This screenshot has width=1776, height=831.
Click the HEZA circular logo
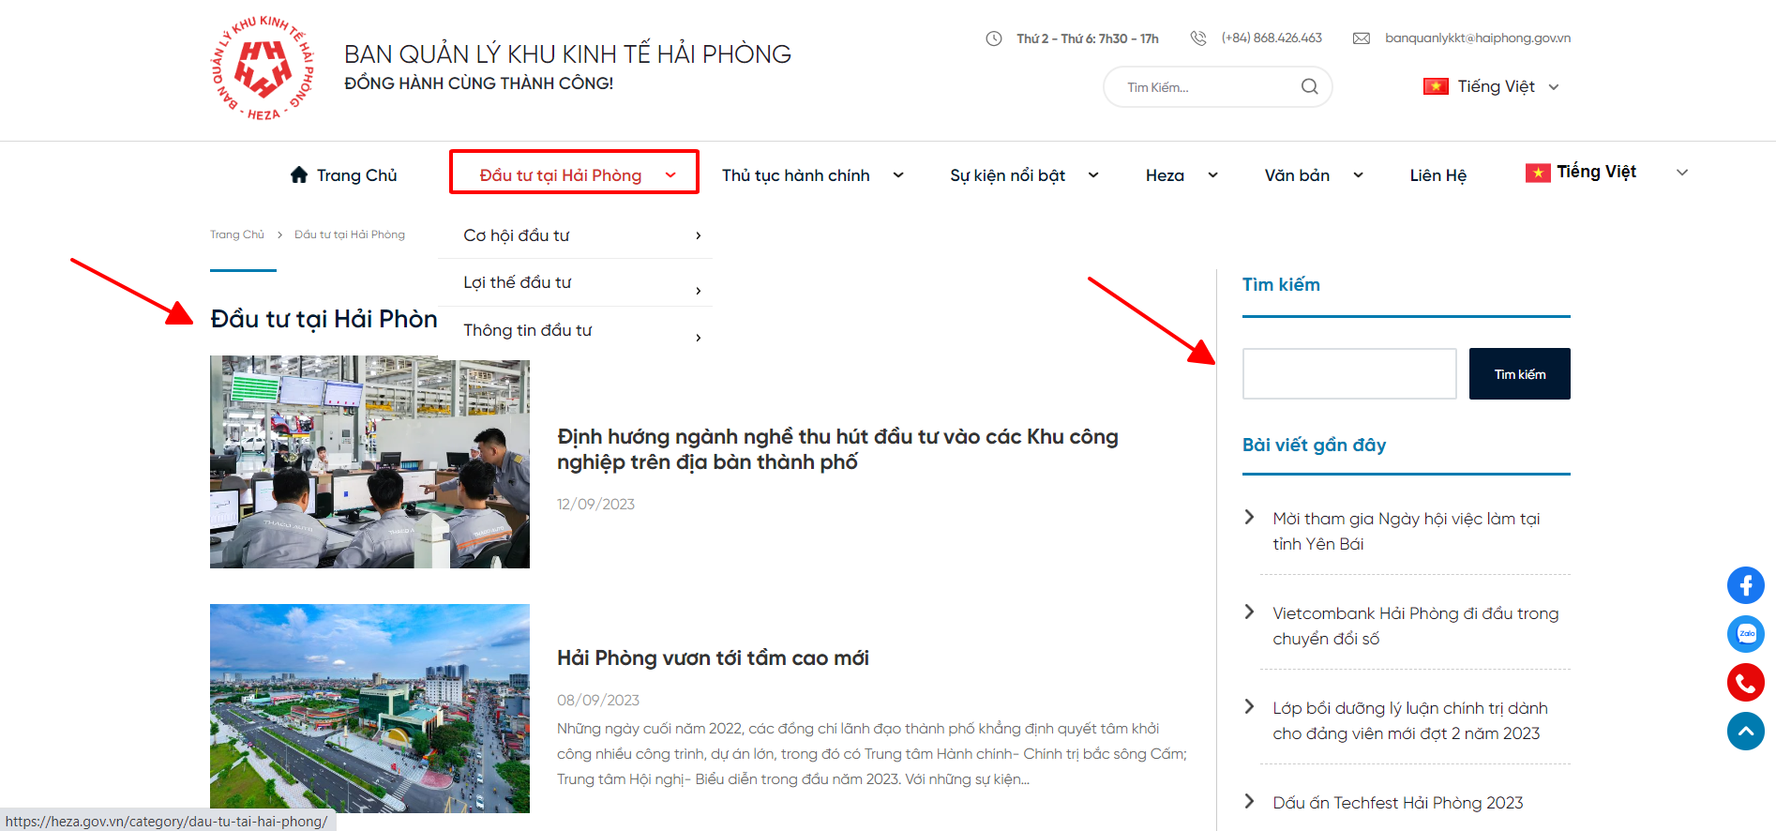click(263, 68)
